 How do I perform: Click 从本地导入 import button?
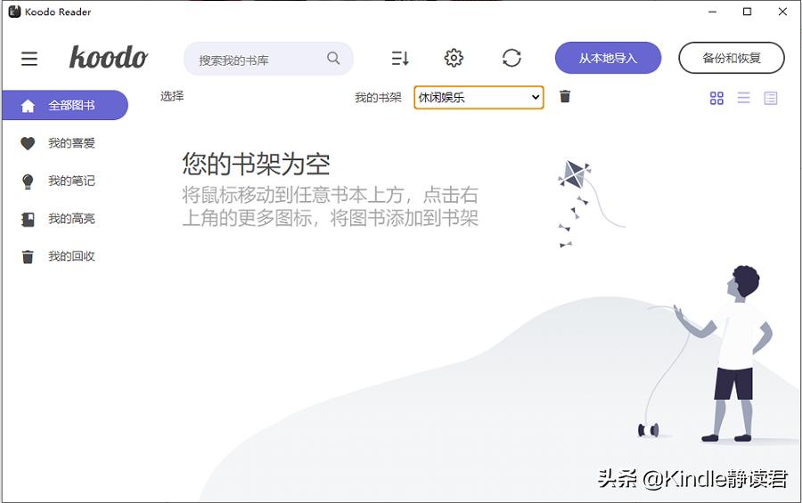608,58
